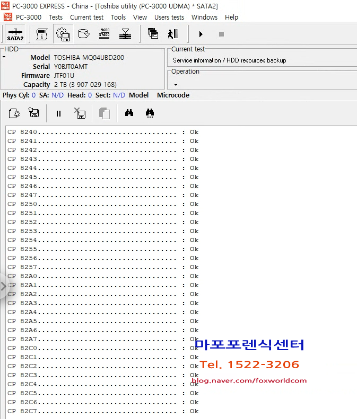Open the Windows menu

click(x=204, y=17)
